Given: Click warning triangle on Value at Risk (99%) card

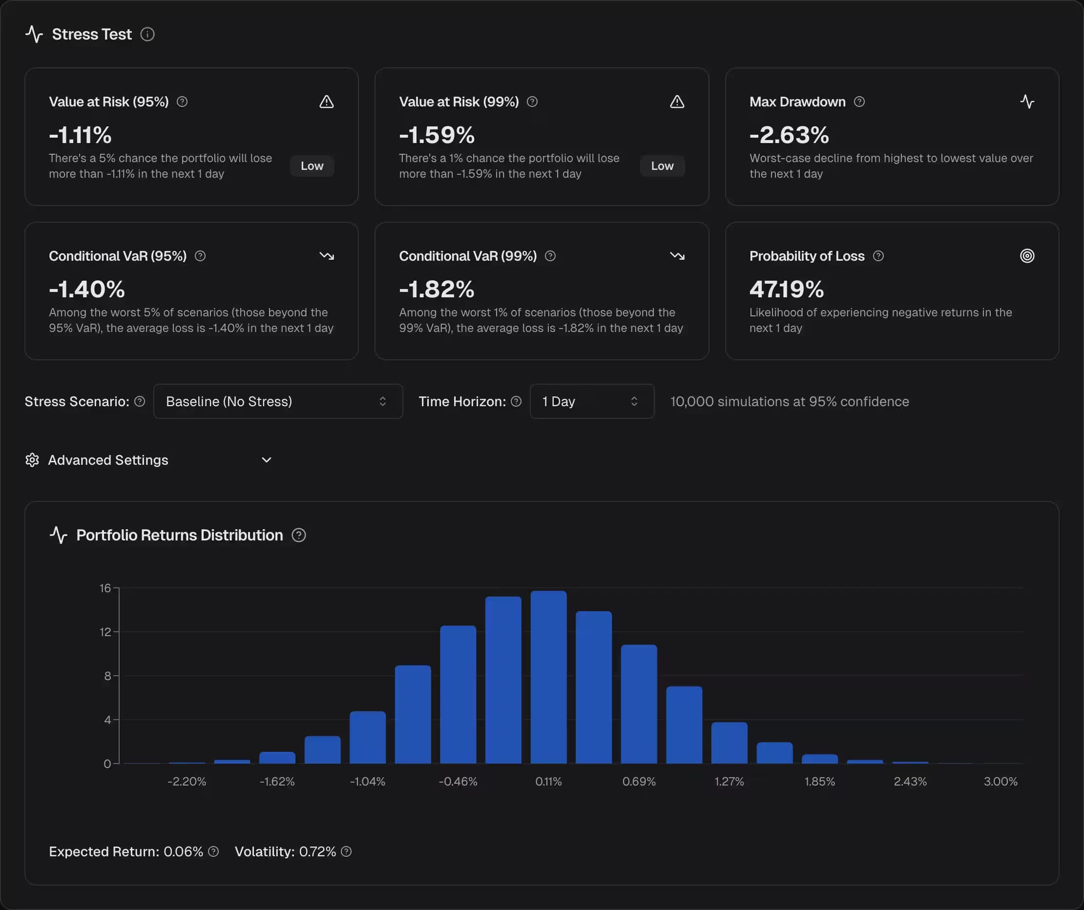Looking at the screenshot, I should [677, 102].
